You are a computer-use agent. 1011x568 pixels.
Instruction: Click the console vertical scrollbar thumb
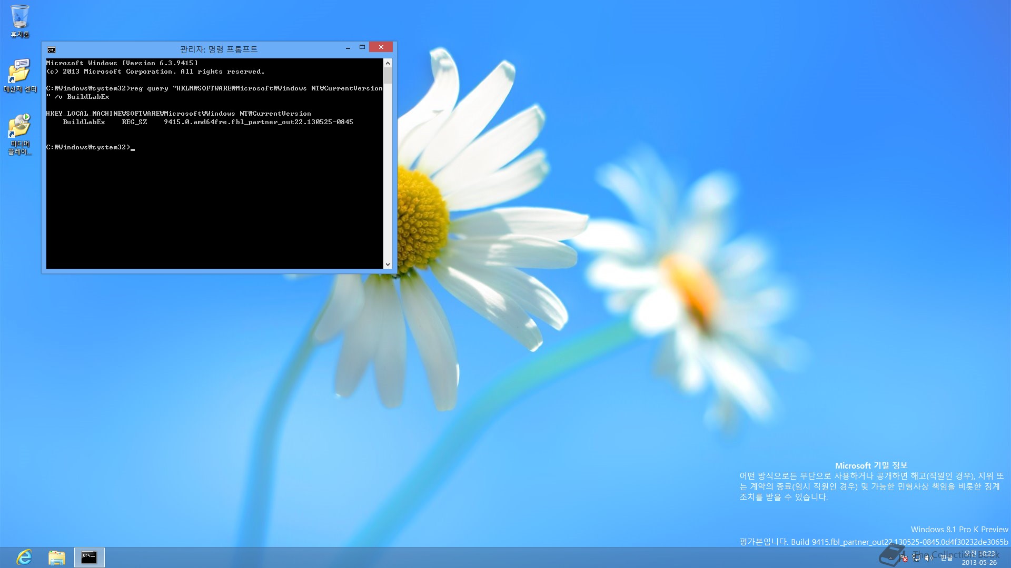[388, 76]
